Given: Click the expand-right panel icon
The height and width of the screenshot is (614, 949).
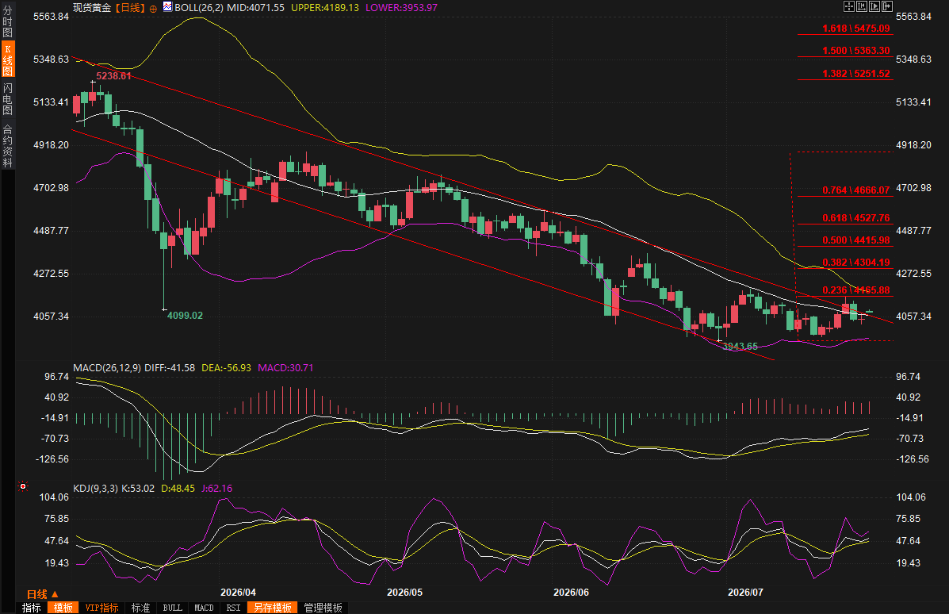Looking at the screenshot, I should (x=887, y=6).
